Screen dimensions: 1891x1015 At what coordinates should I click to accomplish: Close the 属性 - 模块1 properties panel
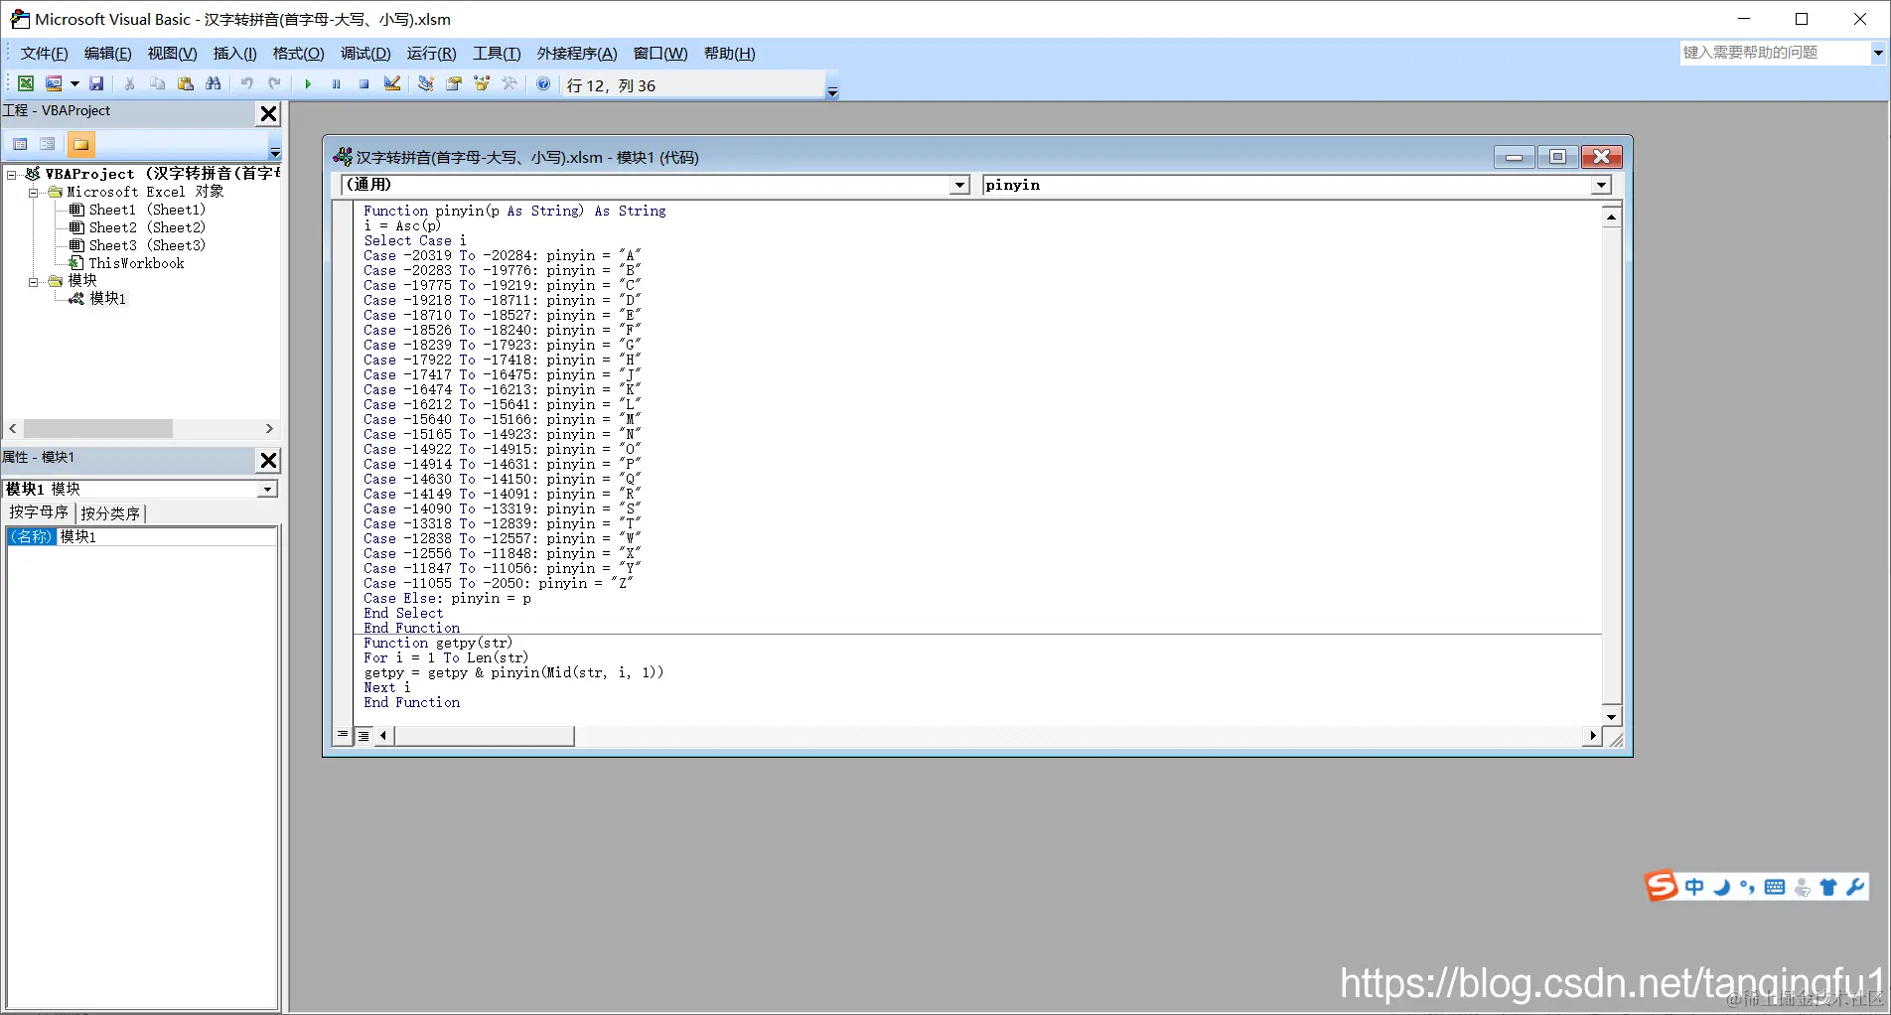coord(268,460)
